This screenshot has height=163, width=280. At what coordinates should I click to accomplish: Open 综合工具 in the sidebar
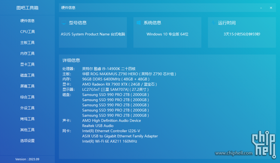(x=27, y=97)
